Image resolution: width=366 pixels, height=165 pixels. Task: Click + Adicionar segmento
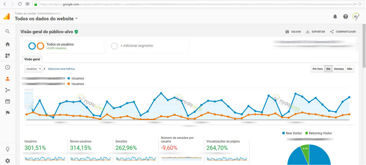click(137, 46)
